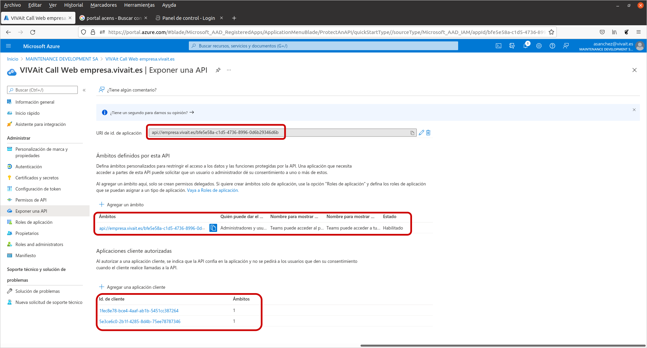Open the Marcadores menu
This screenshot has width=647, height=348.
[x=104, y=5]
